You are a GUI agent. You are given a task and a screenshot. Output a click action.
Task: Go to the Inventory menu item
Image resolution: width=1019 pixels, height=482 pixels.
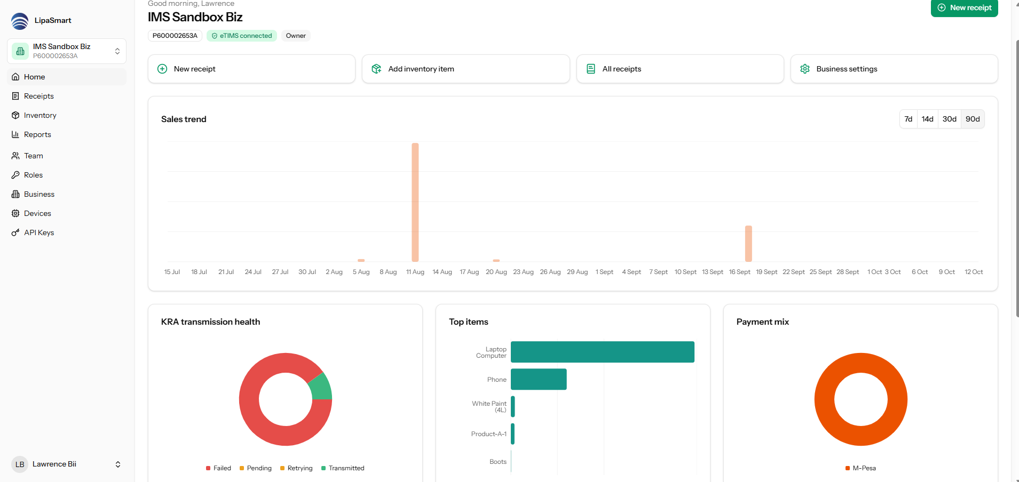[x=67, y=115]
